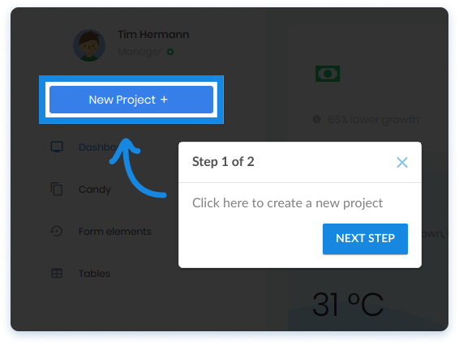Click the plus sign in New Project

(164, 100)
